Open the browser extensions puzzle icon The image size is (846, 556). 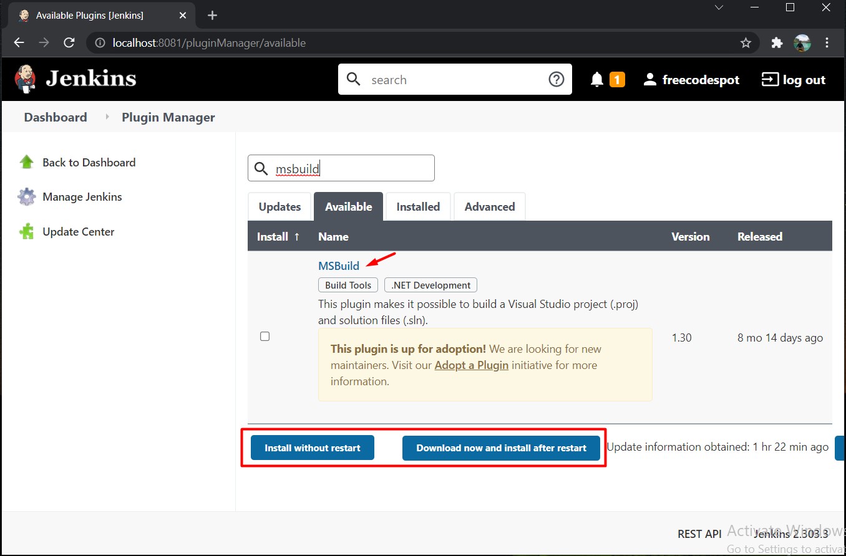coord(777,43)
